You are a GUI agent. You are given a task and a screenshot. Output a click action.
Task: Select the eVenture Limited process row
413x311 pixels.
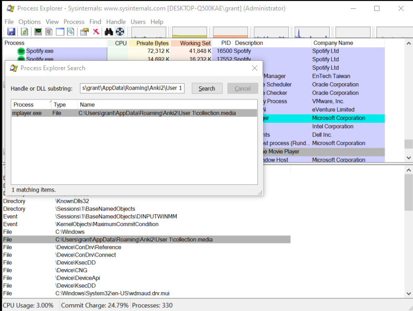[324, 110]
